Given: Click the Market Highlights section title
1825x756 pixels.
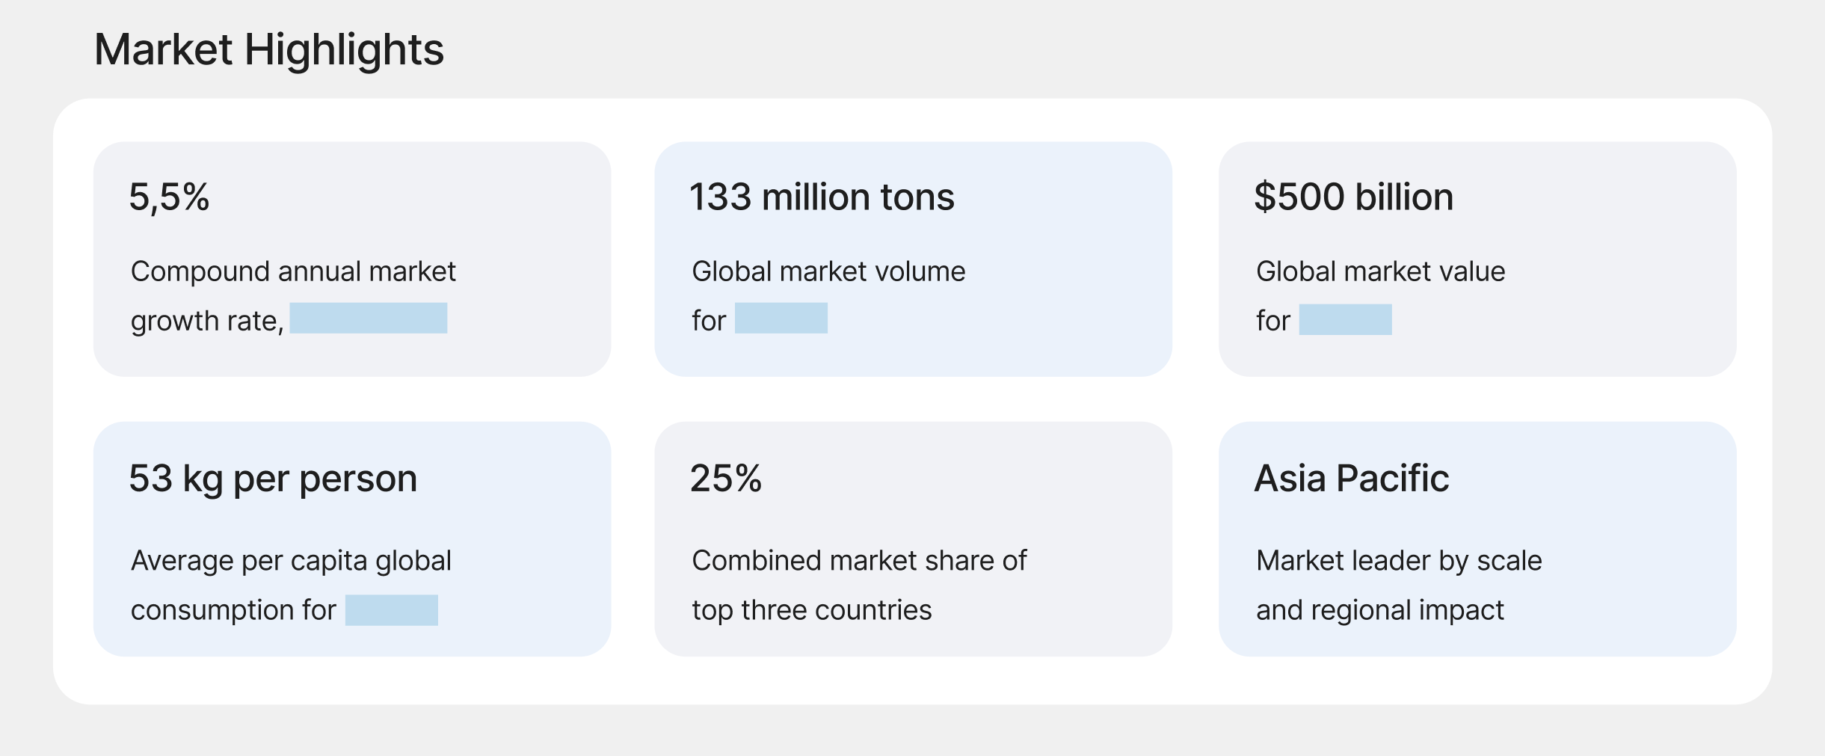Looking at the screenshot, I should [x=268, y=50].
